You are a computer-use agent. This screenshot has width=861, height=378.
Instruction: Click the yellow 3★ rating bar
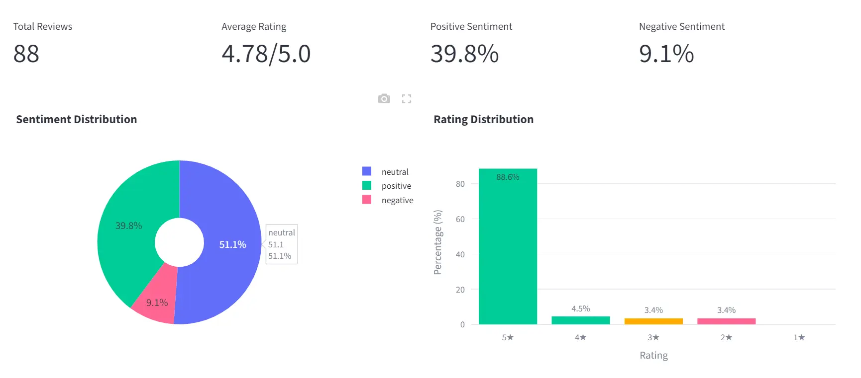coord(653,320)
